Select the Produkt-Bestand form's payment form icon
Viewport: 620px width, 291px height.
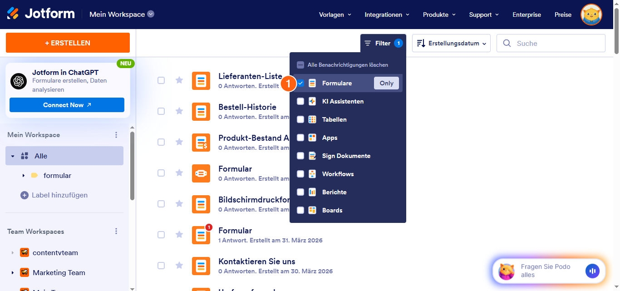(x=201, y=142)
